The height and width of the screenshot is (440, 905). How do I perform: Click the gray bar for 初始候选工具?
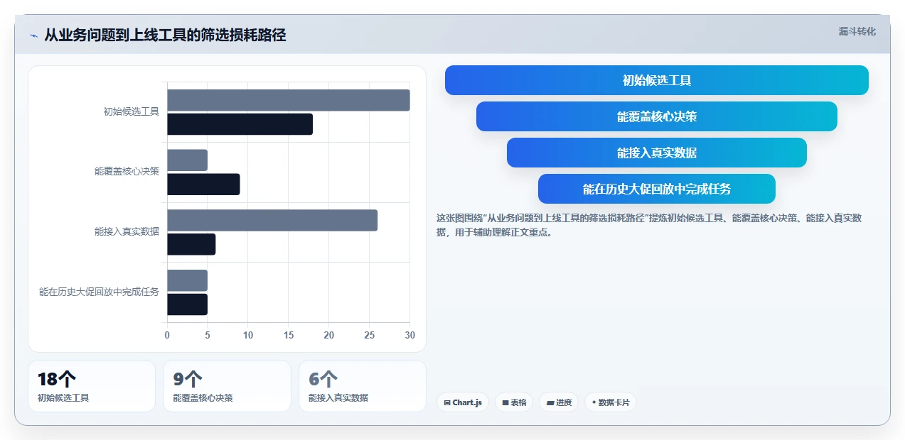289,100
